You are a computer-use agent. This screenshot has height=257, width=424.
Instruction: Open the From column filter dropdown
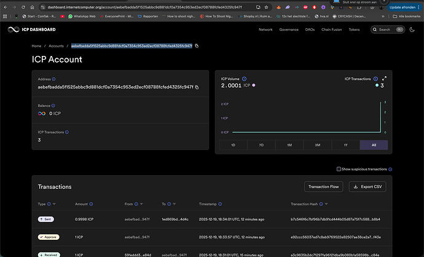point(141,204)
